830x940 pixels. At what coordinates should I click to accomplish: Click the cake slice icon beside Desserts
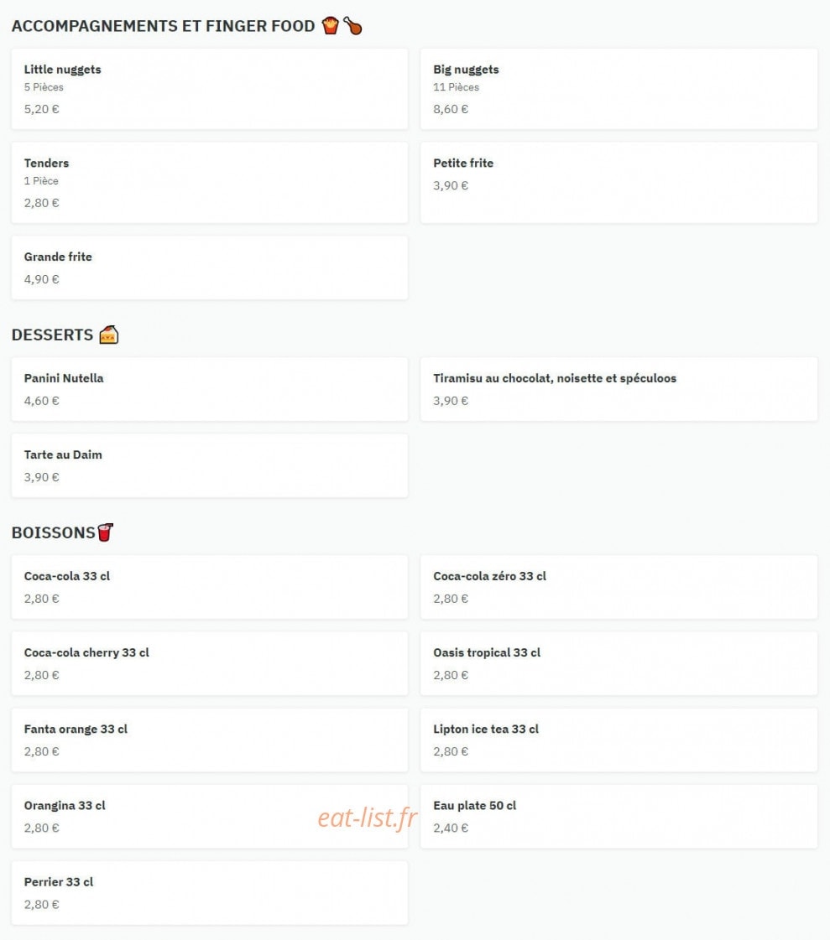108,335
